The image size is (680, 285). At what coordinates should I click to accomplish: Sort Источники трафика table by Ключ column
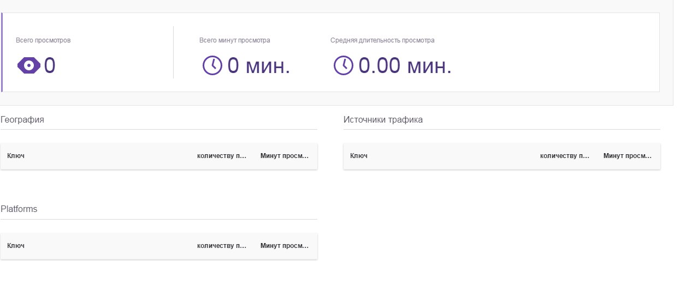point(359,156)
